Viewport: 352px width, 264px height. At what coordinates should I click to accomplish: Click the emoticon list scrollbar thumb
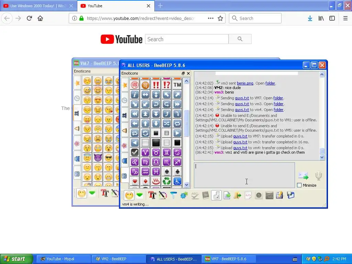[x=186, y=123]
